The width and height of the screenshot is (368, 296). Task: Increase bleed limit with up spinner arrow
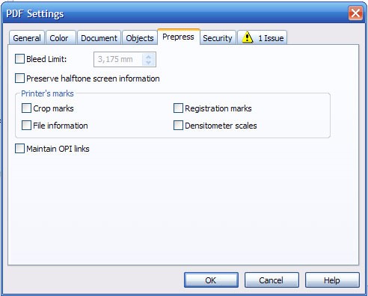(x=149, y=57)
